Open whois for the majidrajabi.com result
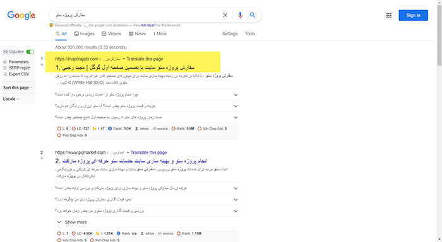This screenshot has height=242, width=442. pyautogui.click(x=142, y=129)
